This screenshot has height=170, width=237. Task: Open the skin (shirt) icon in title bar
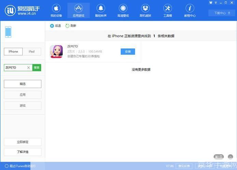click(x=211, y=3)
